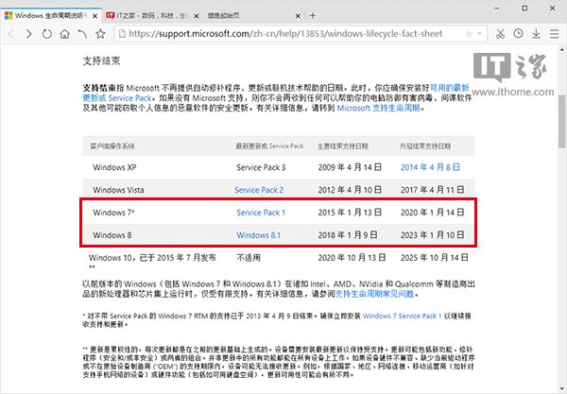567x394 pixels.
Task: Open a new tab with the plus button
Action: [313, 15]
